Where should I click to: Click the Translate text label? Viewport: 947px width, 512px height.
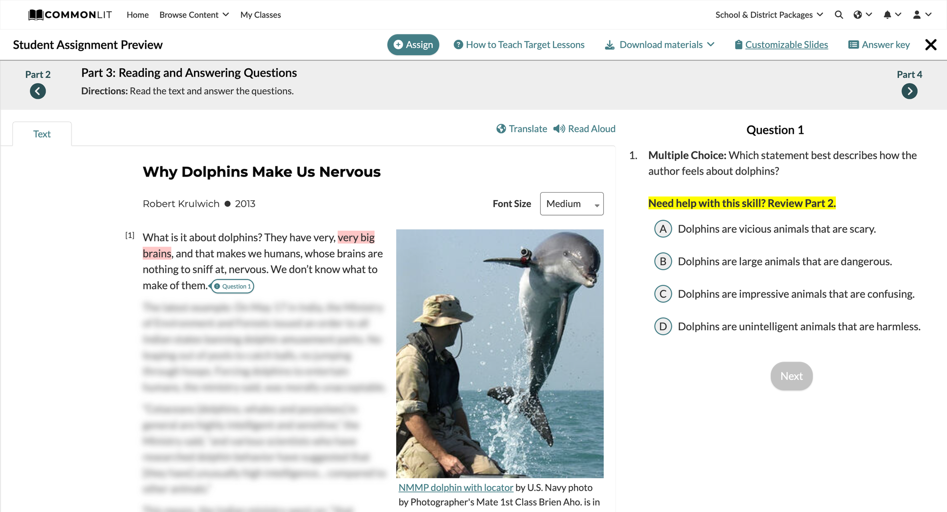pyautogui.click(x=528, y=129)
